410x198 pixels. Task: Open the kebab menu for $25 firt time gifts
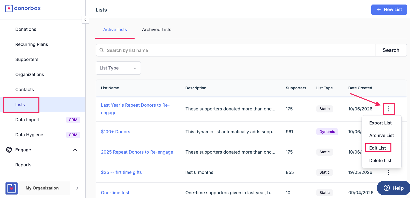click(x=389, y=172)
